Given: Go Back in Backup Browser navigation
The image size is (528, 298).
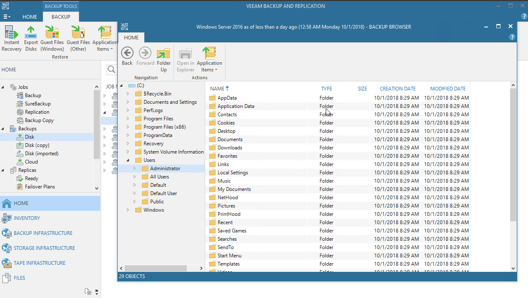Looking at the screenshot, I should pos(127,56).
